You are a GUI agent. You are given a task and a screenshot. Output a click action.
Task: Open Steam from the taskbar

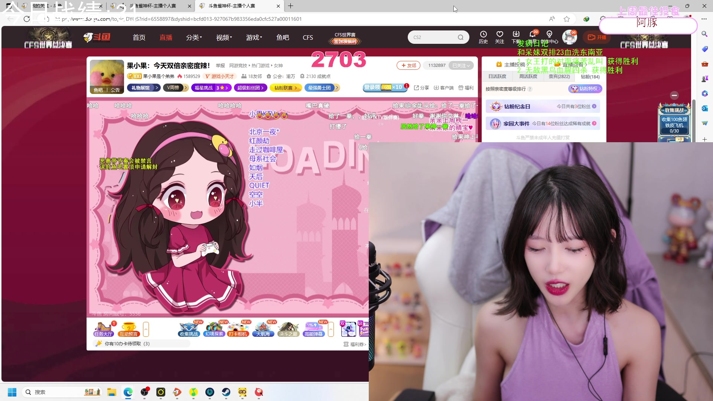point(226,392)
